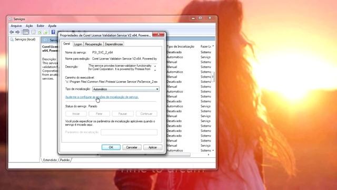Maximize the Serviços window
Screen dimensions: 337x190
point(200,18)
